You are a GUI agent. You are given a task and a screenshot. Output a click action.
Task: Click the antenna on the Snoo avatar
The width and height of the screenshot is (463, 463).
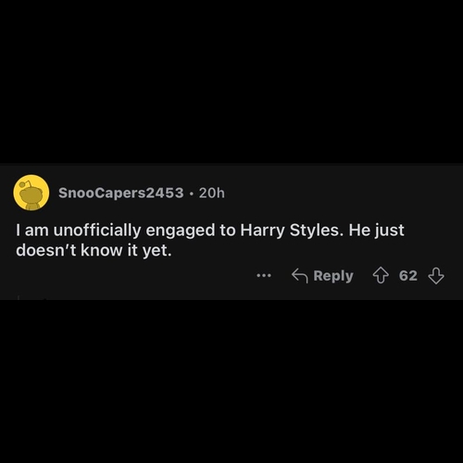click(25, 184)
